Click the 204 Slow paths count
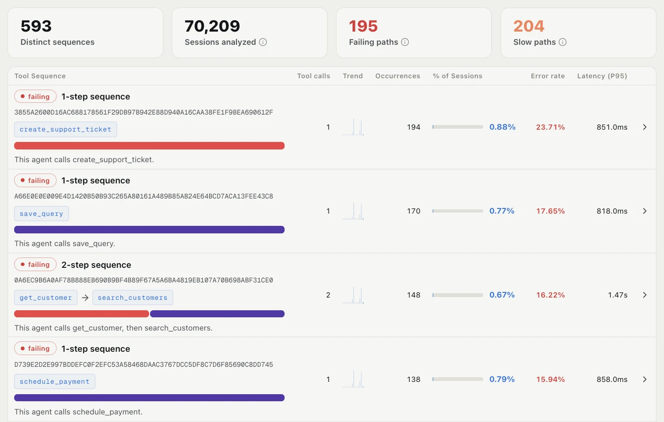664x422 pixels. (529, 26)
